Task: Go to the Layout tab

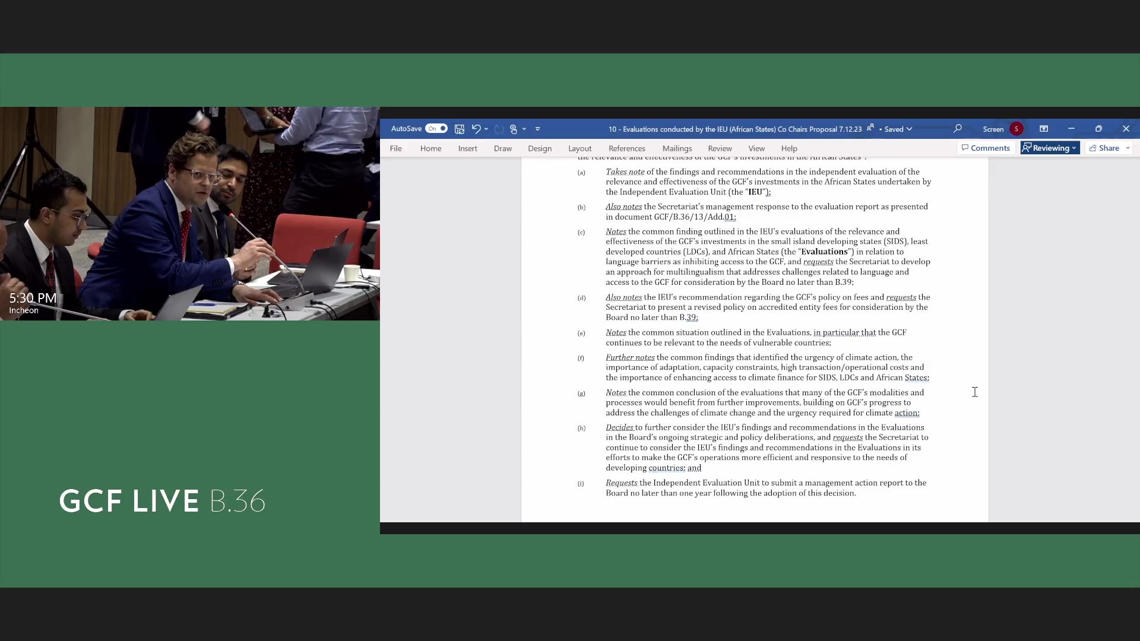Action: 580,148
